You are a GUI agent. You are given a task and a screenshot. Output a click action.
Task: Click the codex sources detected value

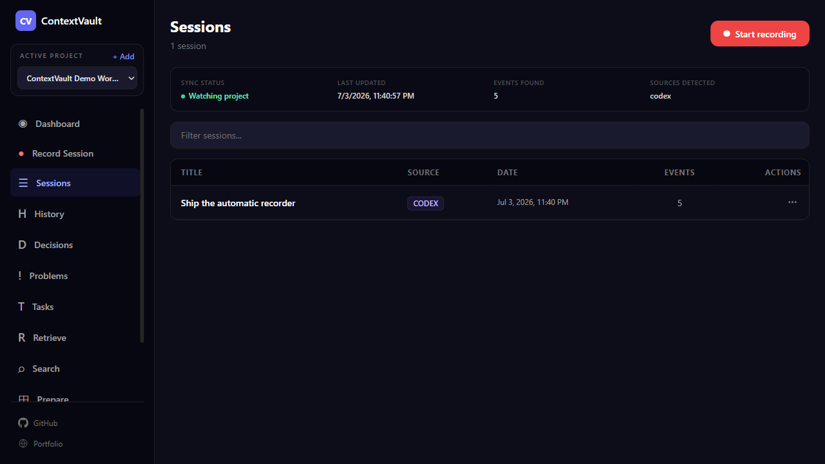pos(661,96)
